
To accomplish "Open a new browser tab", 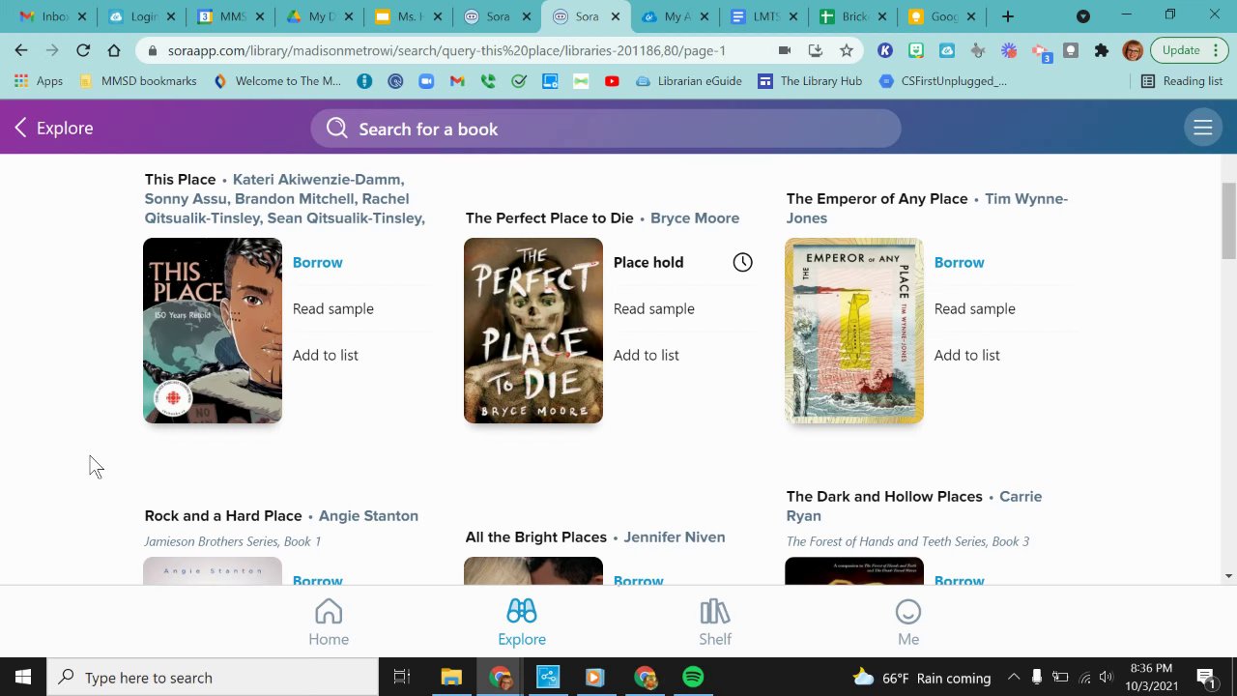I will point(1007,16).
